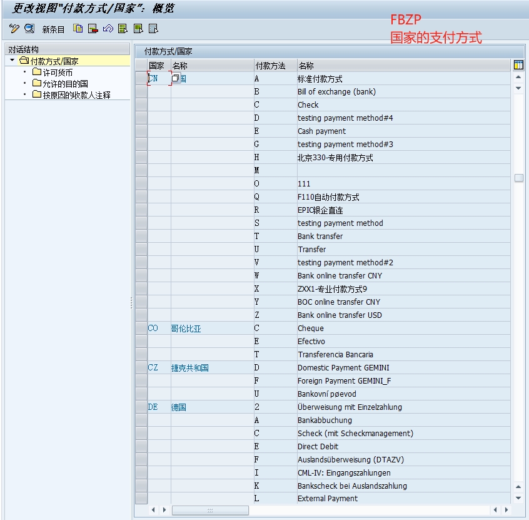The image size is (529, 520).
Task: Select row selector for Bill of exchange (bank)
Action: click(141, 91)
